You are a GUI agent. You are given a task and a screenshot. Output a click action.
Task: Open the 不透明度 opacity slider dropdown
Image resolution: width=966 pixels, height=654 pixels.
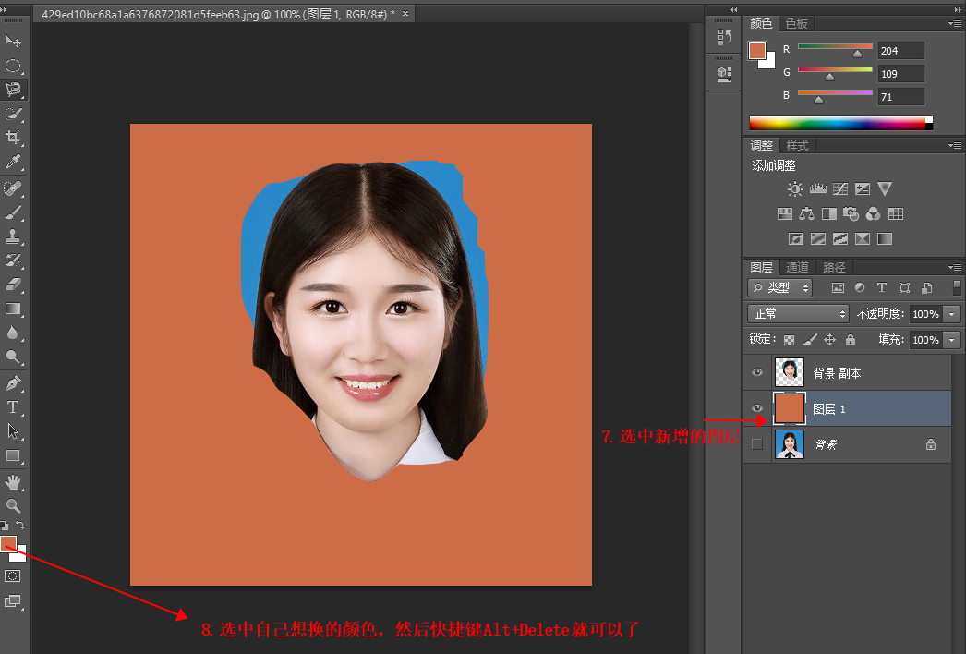952,314
